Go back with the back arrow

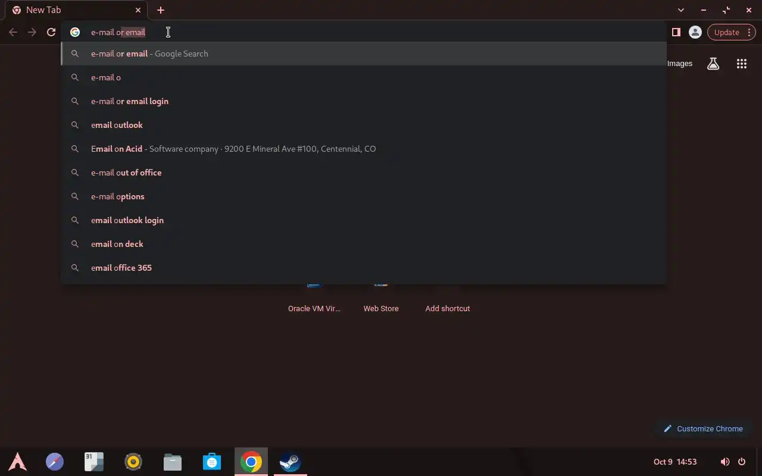pyautogui.click(x=13, y=32)
